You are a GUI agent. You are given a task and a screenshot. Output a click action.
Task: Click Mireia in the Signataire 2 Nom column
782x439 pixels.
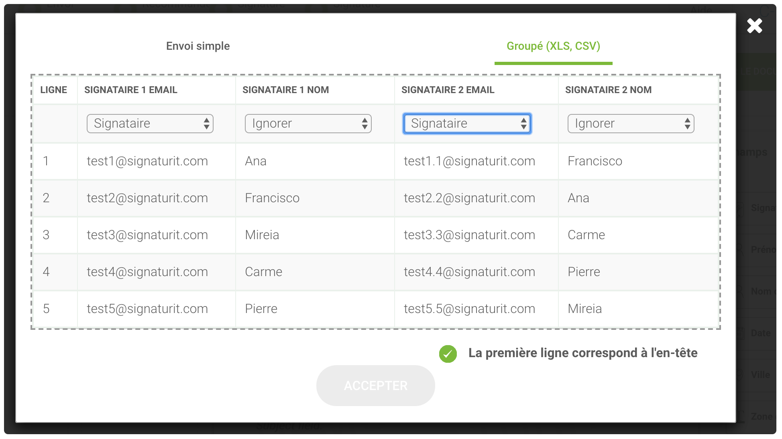pos(585,309)
